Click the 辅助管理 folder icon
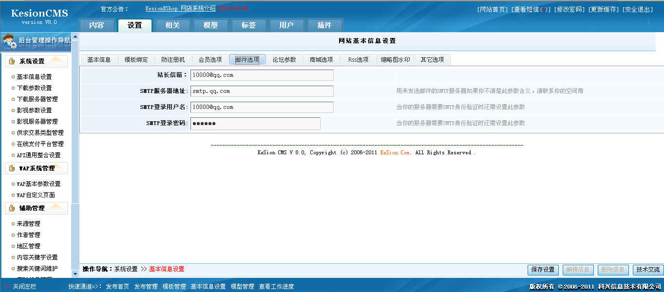This screenshot has height=292, width=664. (x=13, y=209)
